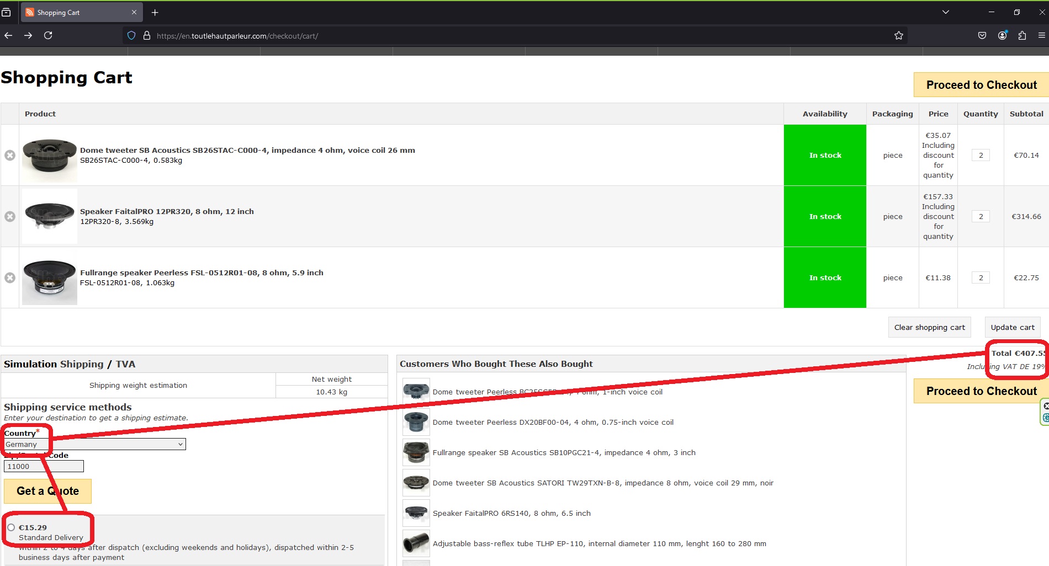Image resolution: width=1049 pixels, height=566 pixels.
Task: Open a new browser tab
Action: (155, 12)
